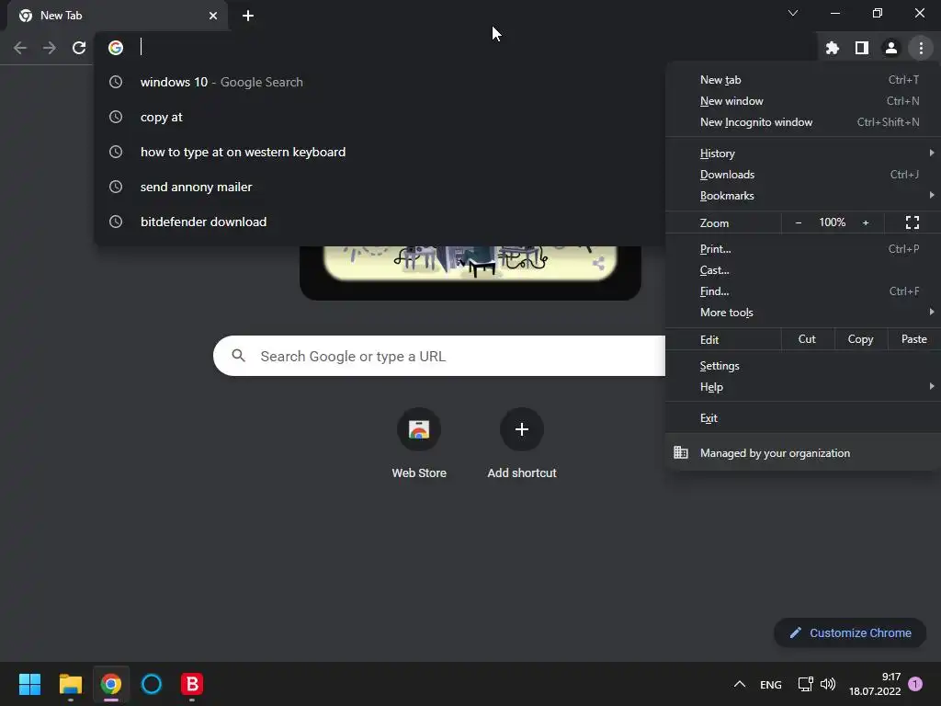Increase zoom with plus button
Image resolution: width=941 pixels, height=706 pixels.
(866, 222)
